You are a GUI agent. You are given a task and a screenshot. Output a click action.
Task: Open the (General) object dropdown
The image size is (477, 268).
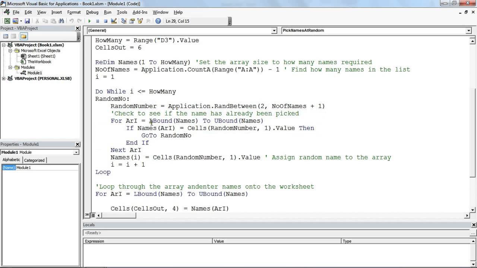coord(274,31)
